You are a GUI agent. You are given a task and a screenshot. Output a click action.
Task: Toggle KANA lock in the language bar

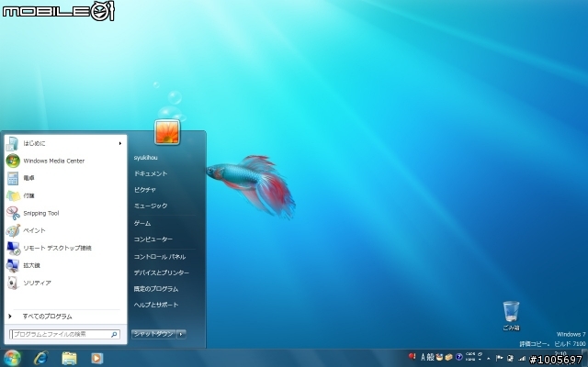(470, 360)
